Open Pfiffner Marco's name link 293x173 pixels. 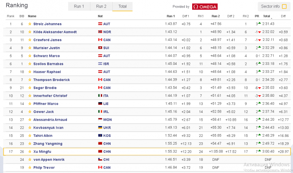click(x=46, y=104)
